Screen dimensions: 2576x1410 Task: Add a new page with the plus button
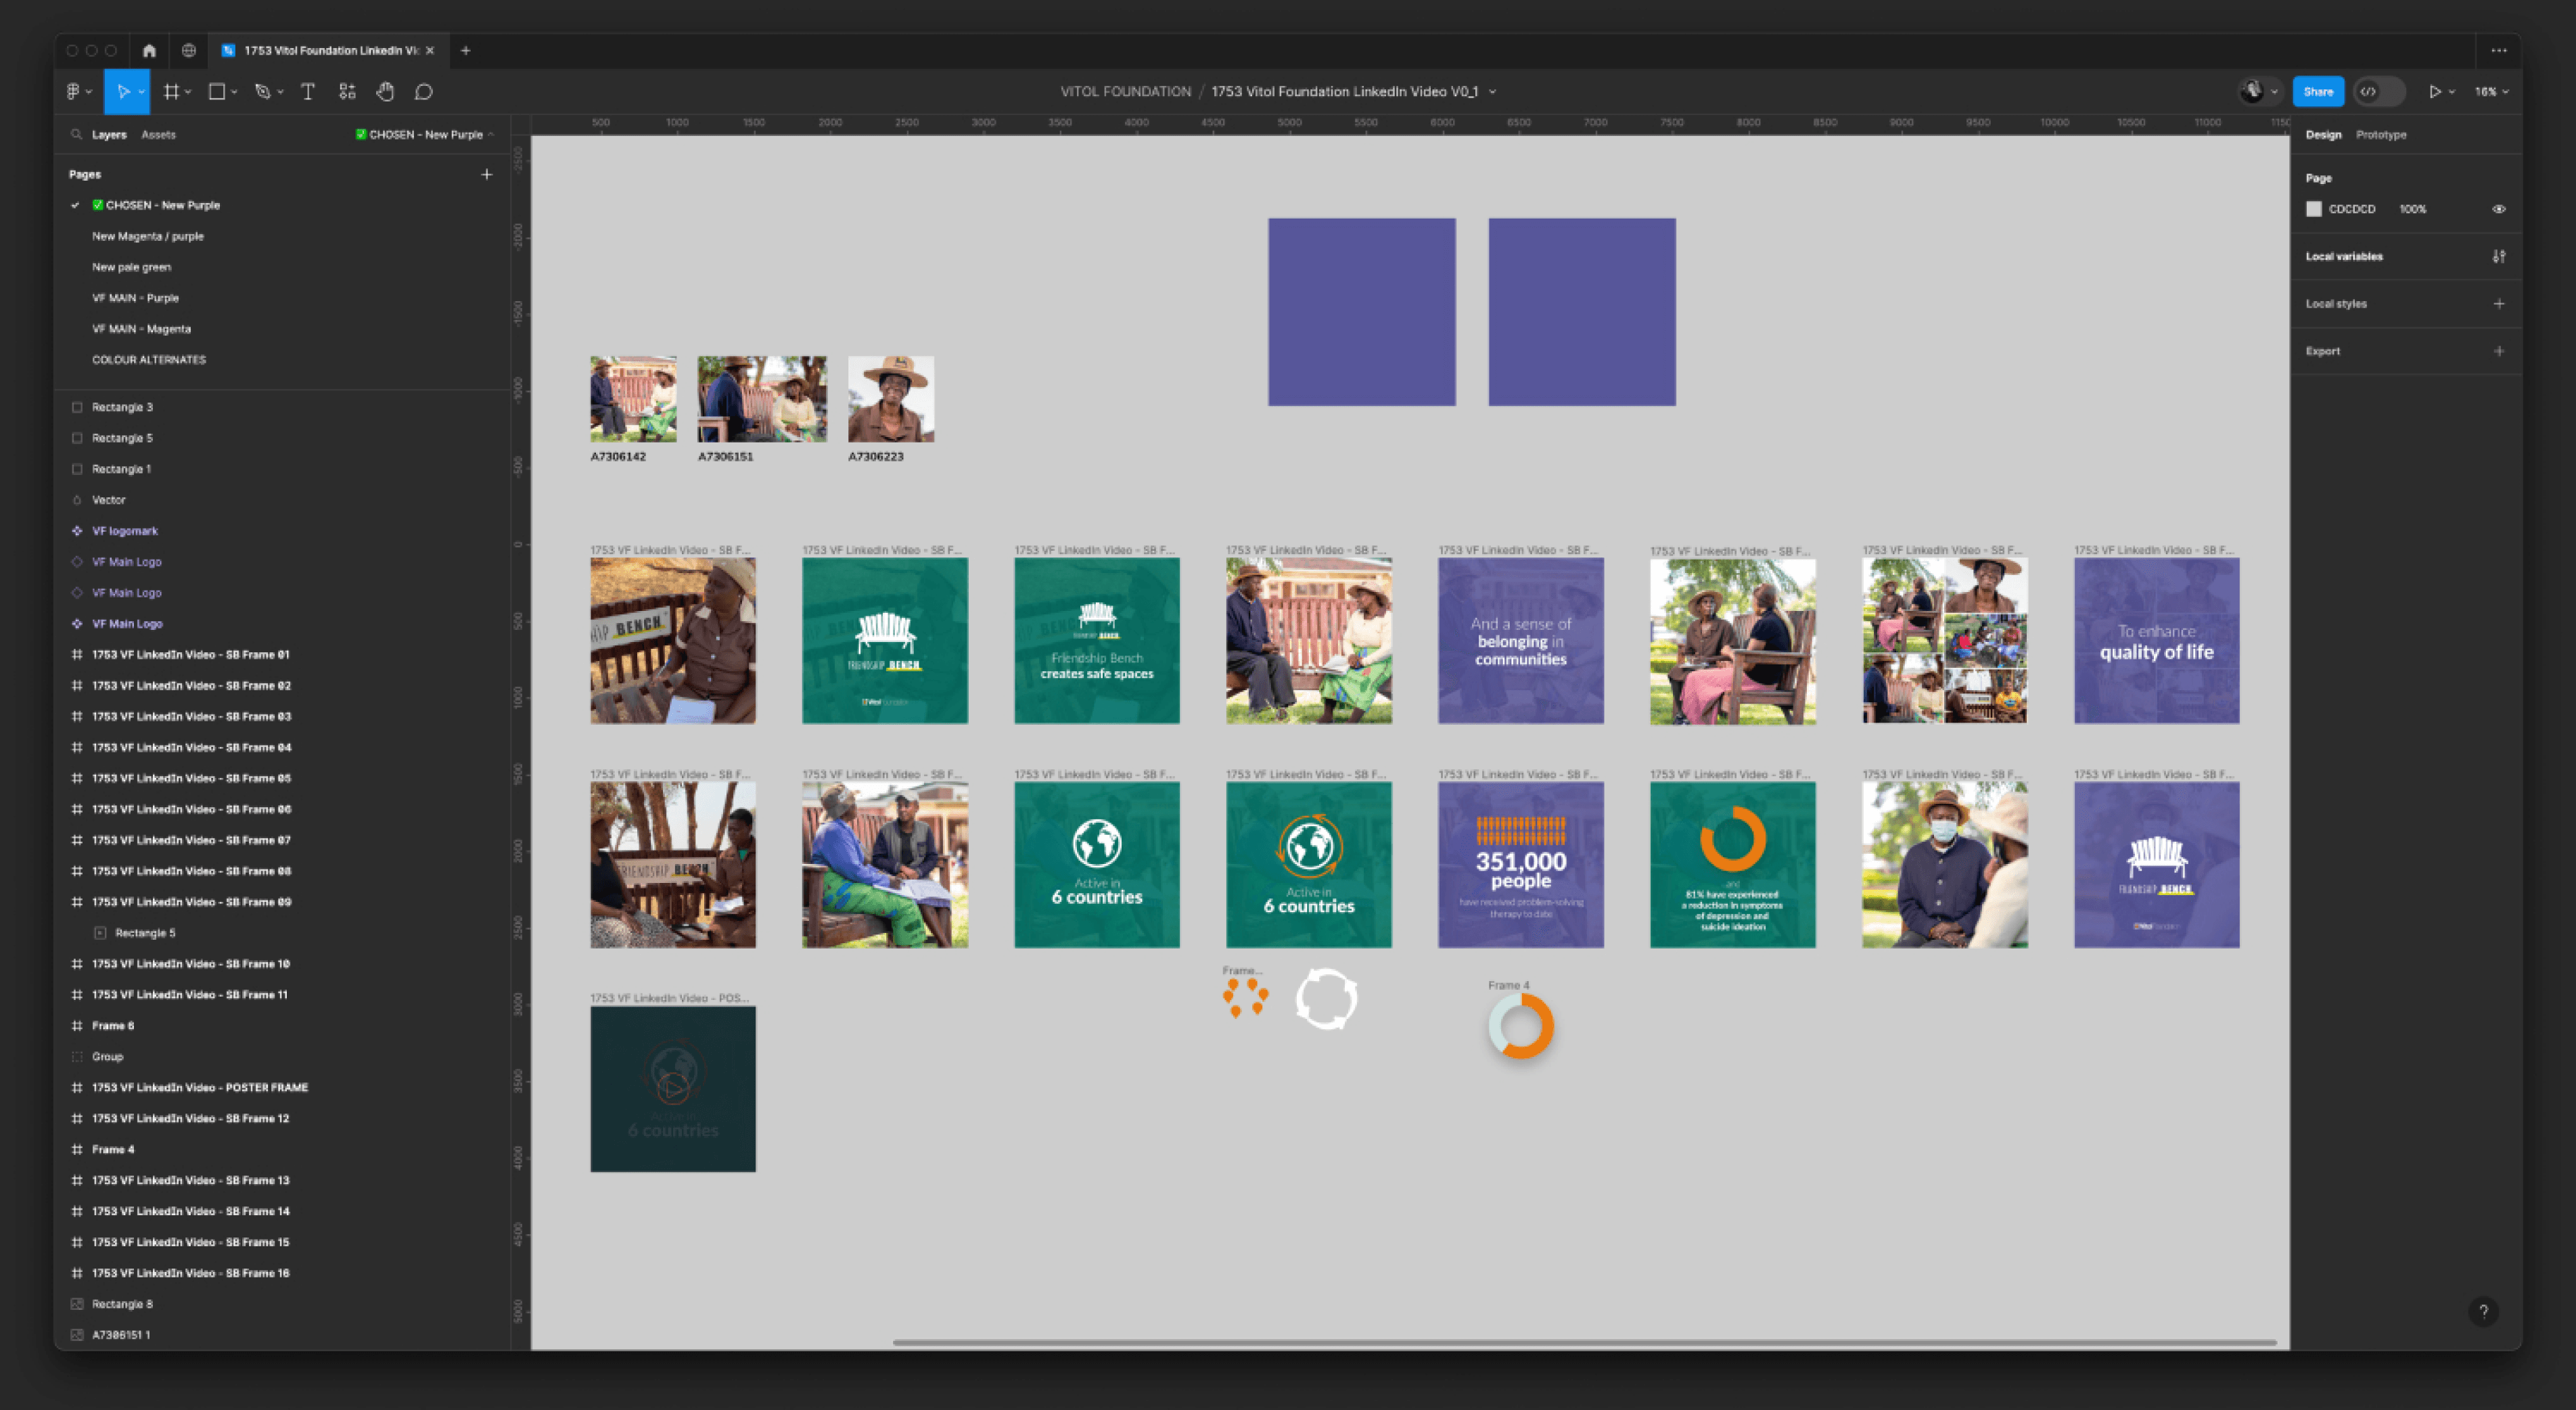tap(486, 174)
